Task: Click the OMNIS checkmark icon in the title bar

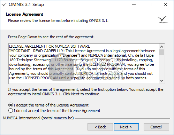Action: pyautogui.click(x=4, y=5)
